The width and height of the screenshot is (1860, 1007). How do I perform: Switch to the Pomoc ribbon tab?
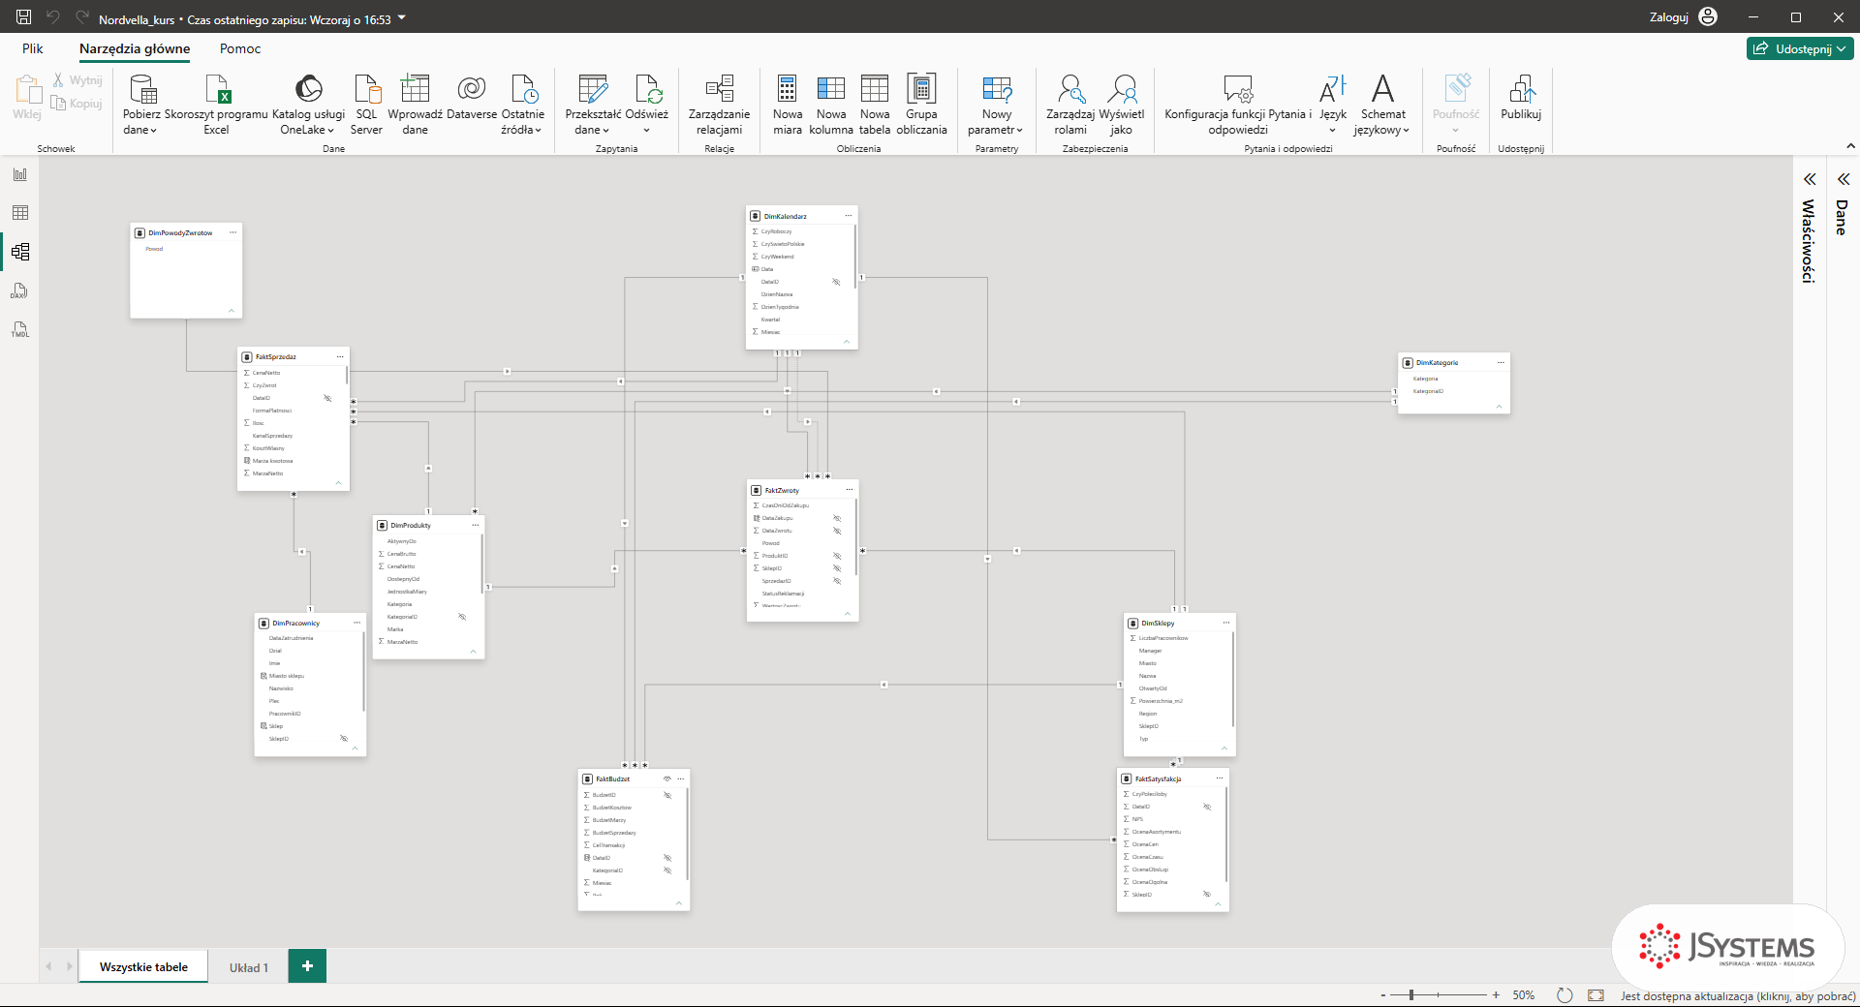pos(240,48)
